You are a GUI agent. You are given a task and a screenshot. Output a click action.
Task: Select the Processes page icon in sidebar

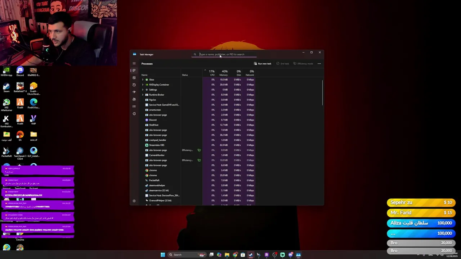pos(134,71)
